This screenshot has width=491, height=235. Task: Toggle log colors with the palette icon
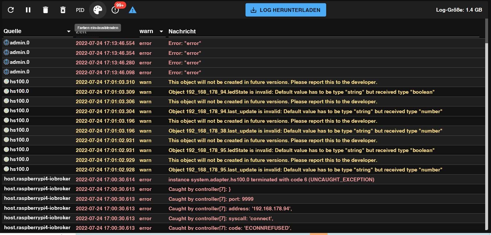tap(98, 10)
